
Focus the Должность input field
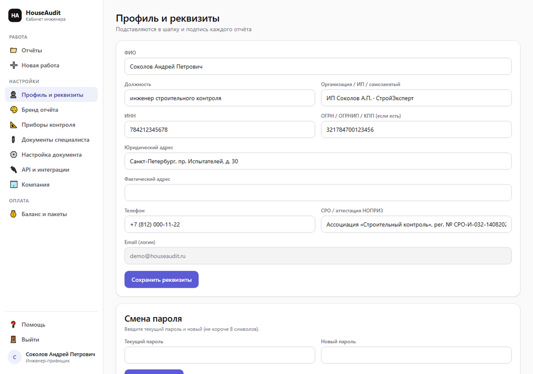(220, 98)
